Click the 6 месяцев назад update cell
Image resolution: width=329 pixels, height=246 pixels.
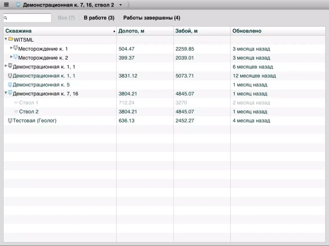click(253, 67)
